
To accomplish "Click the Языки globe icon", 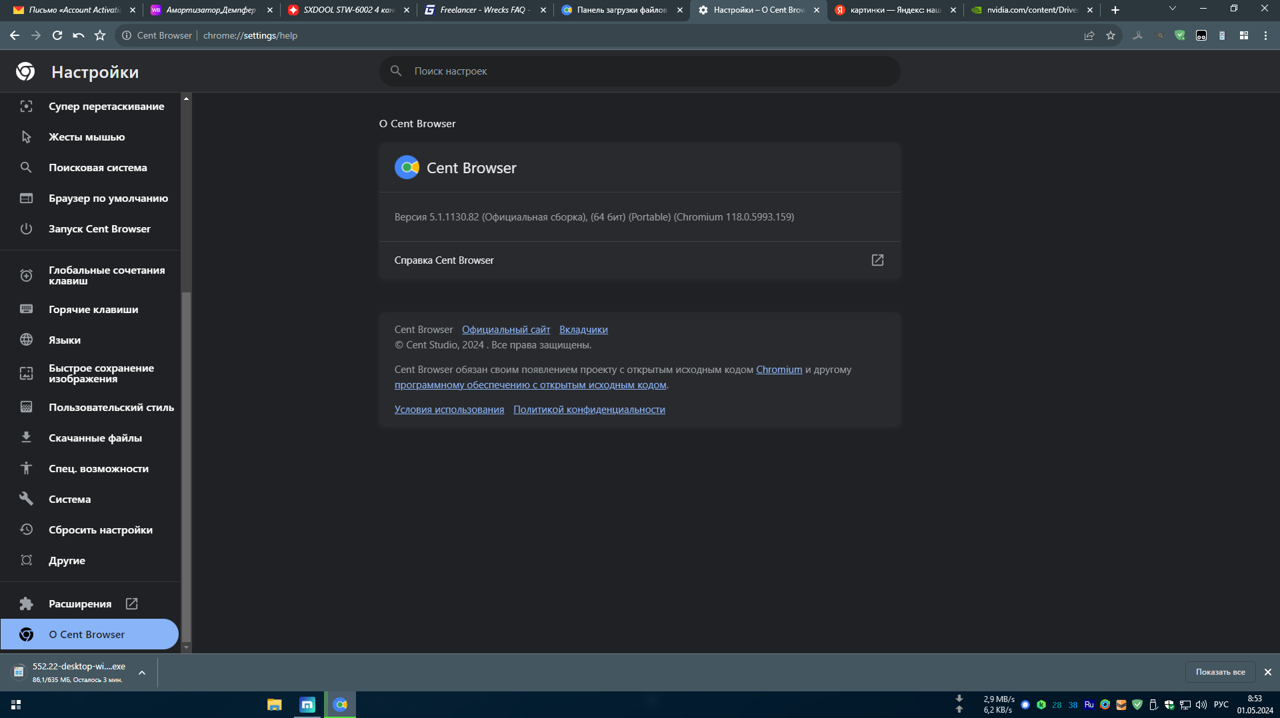I will click(x=26, y=340).
